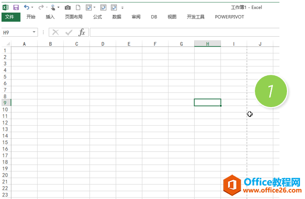This screenshot has width=305, height=199.
Task: Open the 开发工具 ribbon tab
Action: click(x=196, y=17)
